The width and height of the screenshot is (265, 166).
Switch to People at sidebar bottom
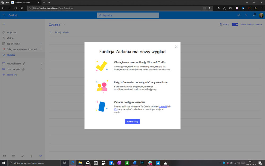[x=23, y=156]
